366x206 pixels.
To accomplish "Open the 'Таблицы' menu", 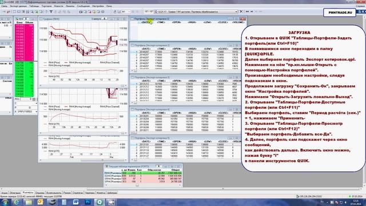I will point(34,6).
